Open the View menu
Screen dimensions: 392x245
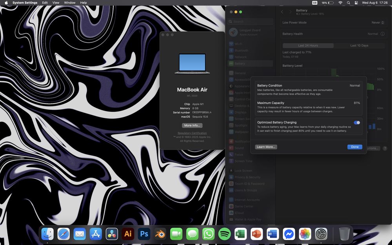[56, 3]
